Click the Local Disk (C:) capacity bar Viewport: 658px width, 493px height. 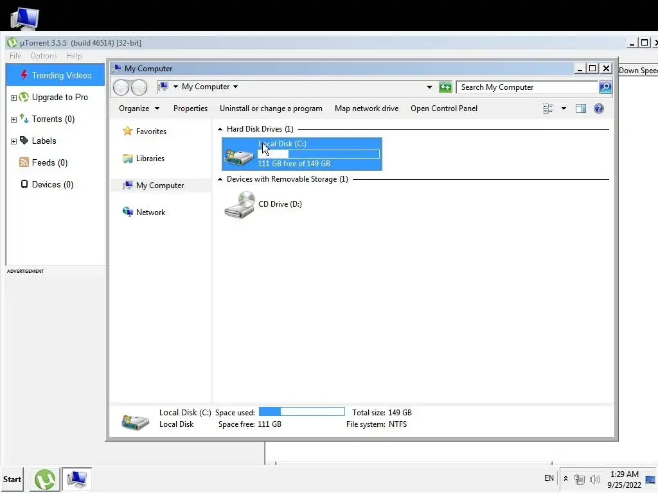pyautogui.click(x=319, y=154)
